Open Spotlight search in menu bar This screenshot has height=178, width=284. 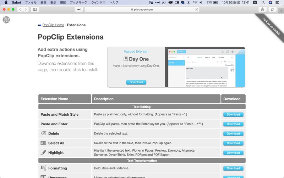point(263,2)
